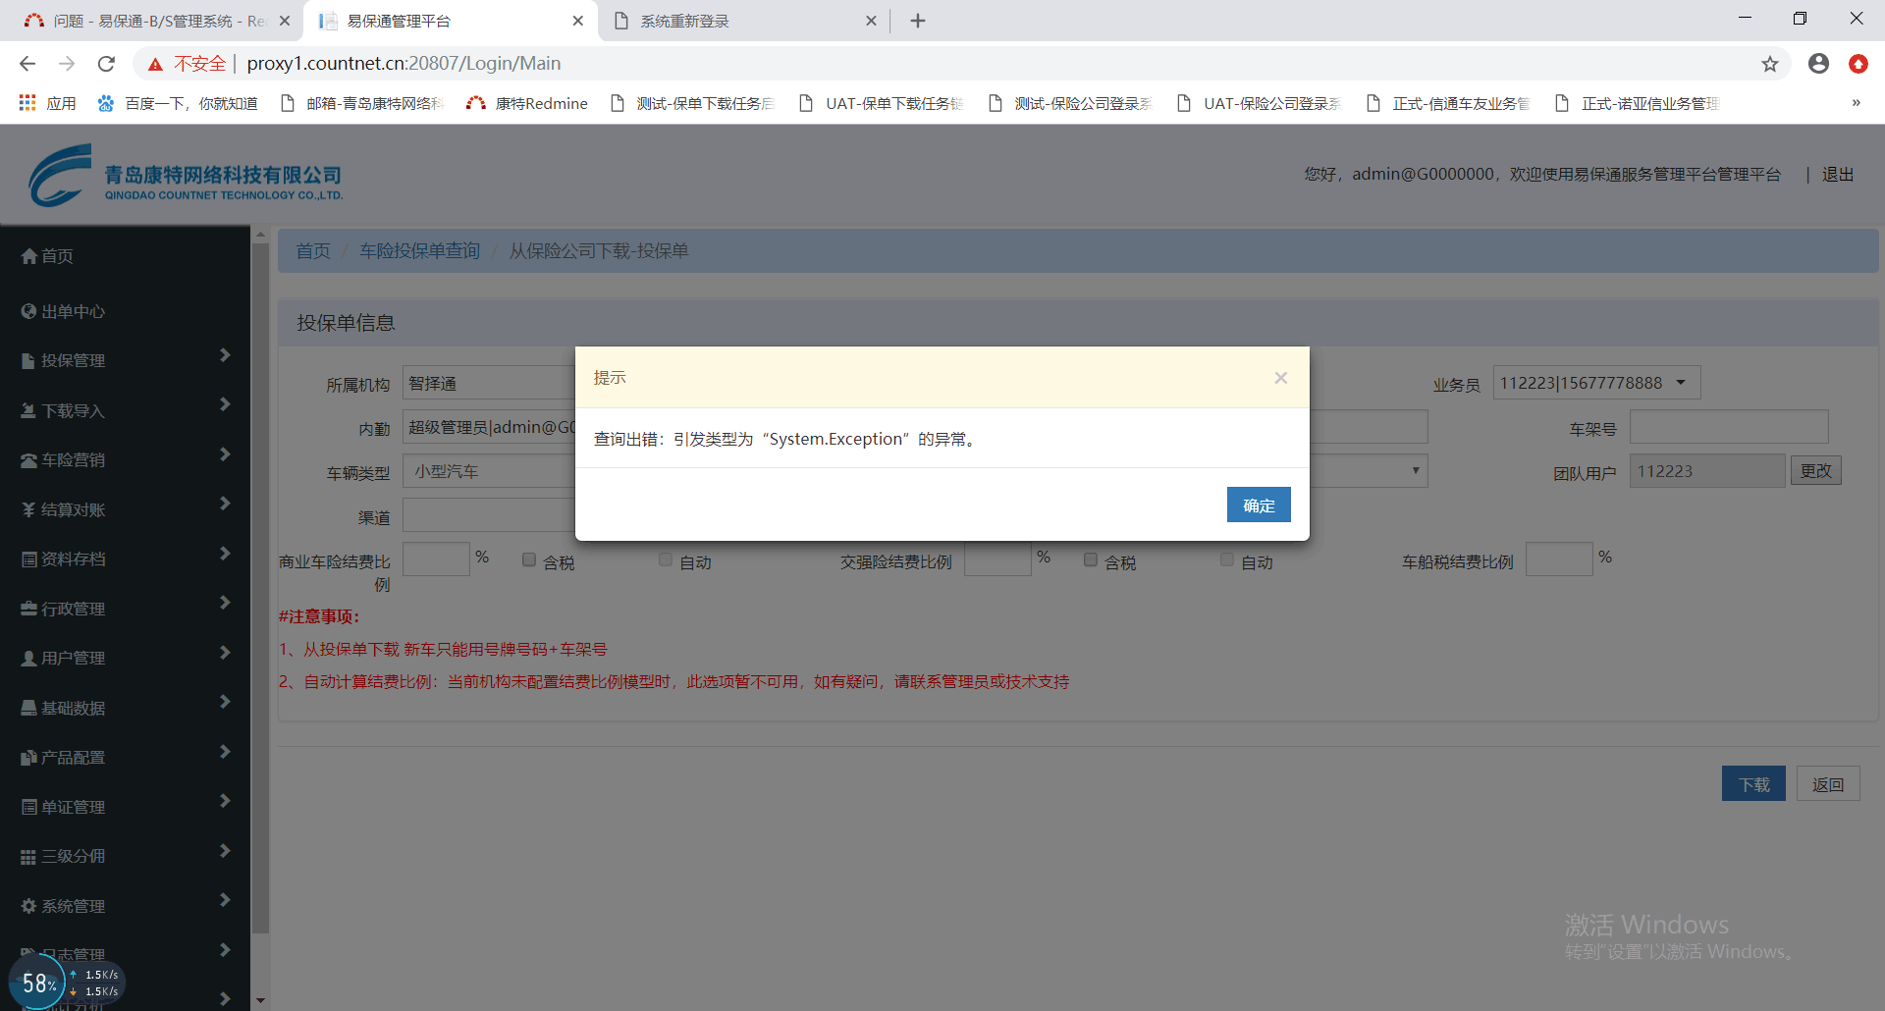This screenshot has height=1011, width=1885.
Task: Click the 三级分佣 grid icon
Action: [28, 857]
